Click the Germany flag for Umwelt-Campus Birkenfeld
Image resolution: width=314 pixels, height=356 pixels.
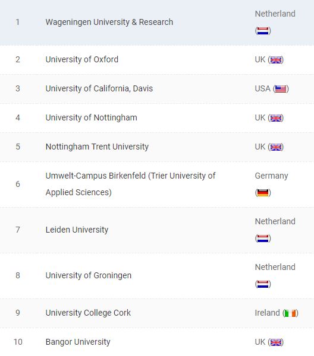[263, 193]
